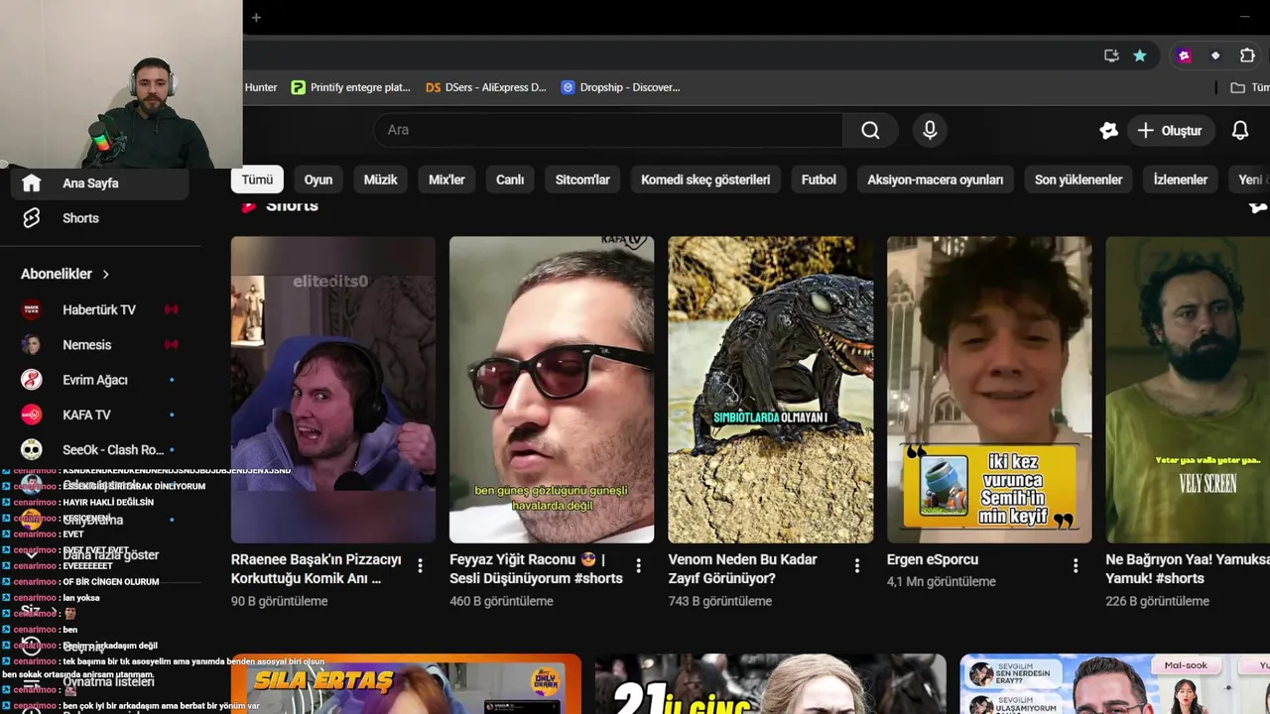
Task: Open the Tüm bookmarks folder icon
Action: [1237, 87]
